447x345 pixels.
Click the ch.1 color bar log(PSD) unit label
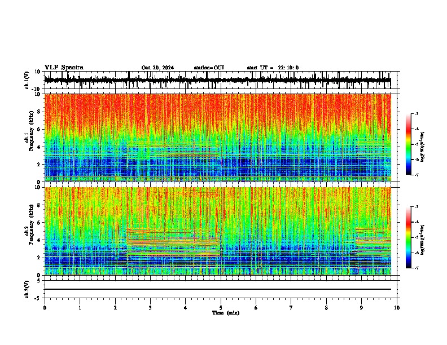pyautogui.click(x=423, y=147)
